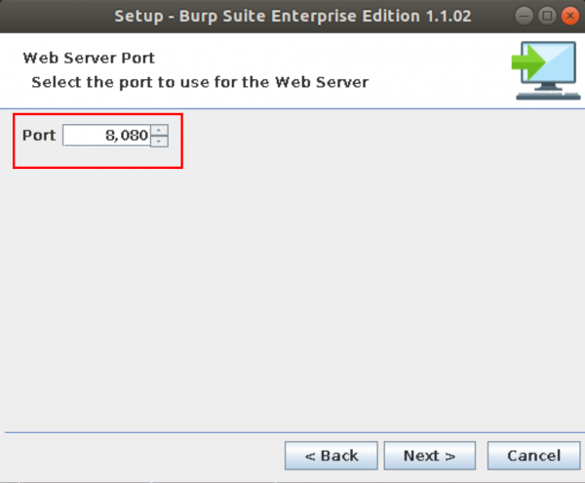
Task: Minimize the Setup installer window
Action: click(525, 16)
